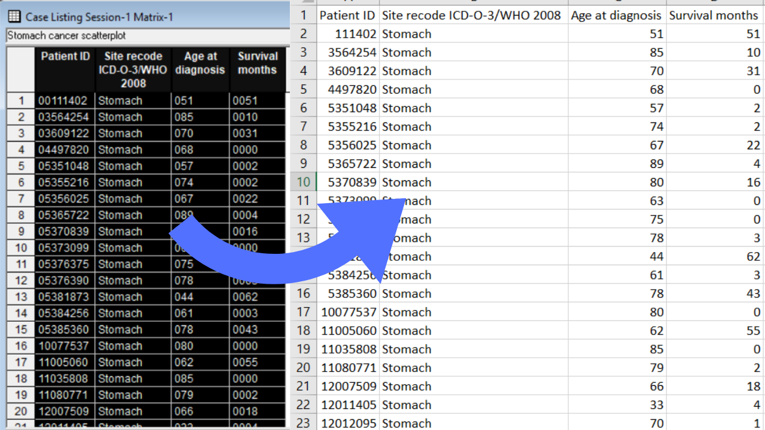Viewport: 765px width, 430px height.
Task: Select Survival months header in Case Listing
Action: [x=258, y=69]
